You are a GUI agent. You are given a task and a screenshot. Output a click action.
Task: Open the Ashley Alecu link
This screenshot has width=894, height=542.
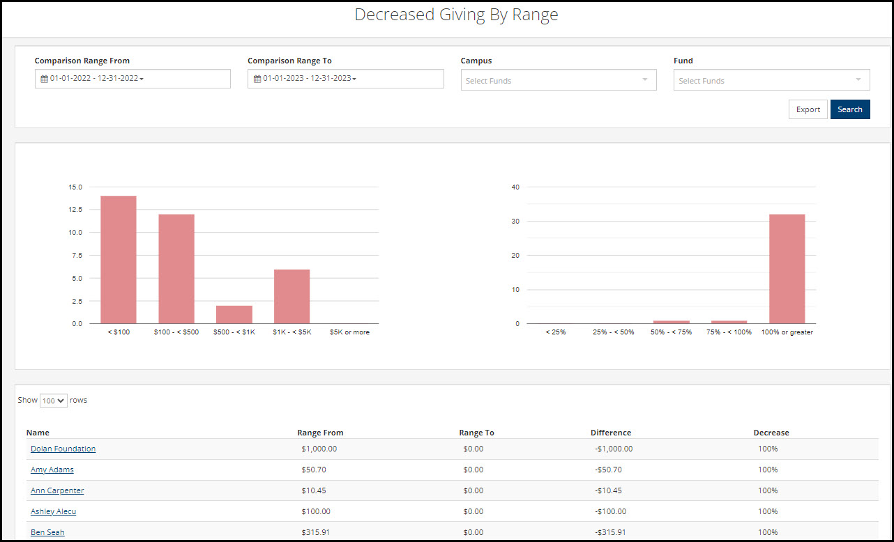coord(53,511)
